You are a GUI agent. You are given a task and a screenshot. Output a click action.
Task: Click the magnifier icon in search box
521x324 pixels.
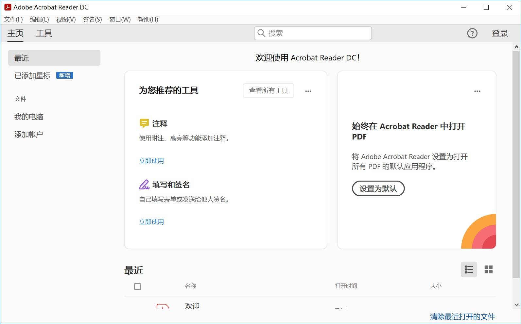[261, 33]
